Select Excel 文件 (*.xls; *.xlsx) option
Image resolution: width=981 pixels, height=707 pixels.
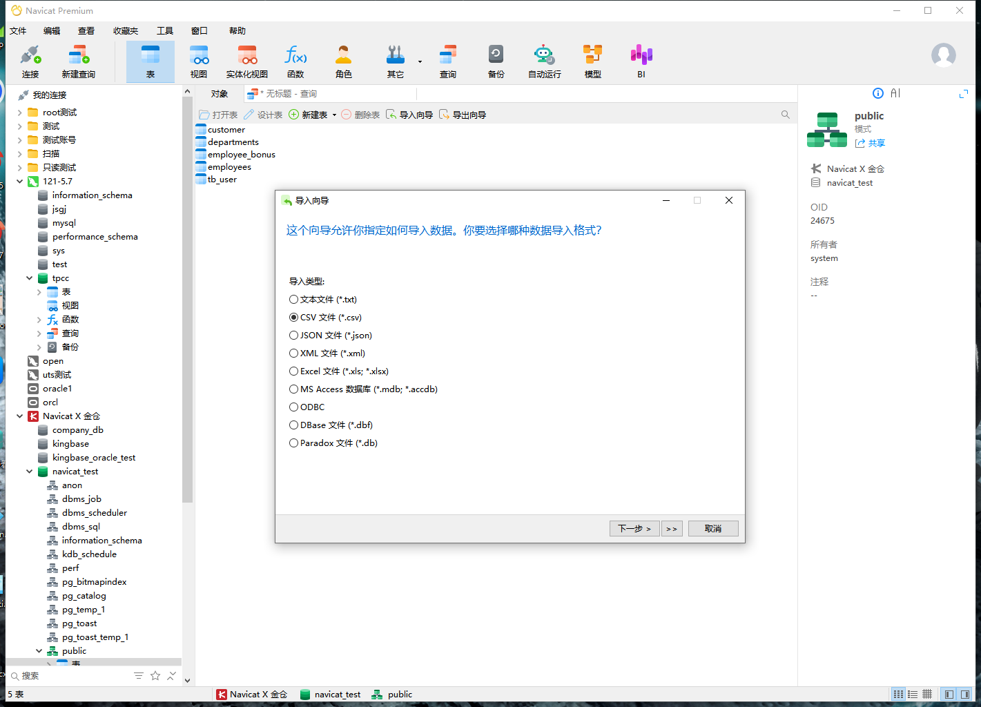tap(339, 371)
